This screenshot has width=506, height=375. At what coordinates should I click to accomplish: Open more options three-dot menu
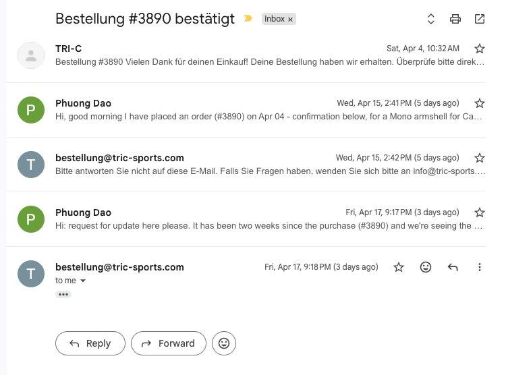(x=480, y=267)
